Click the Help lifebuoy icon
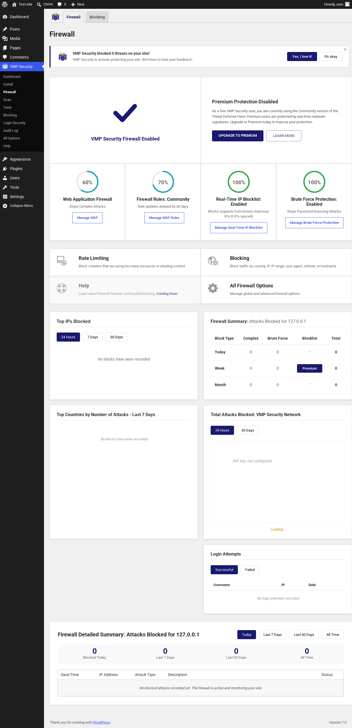Screen dimensions: 352x728 (62, 288)
